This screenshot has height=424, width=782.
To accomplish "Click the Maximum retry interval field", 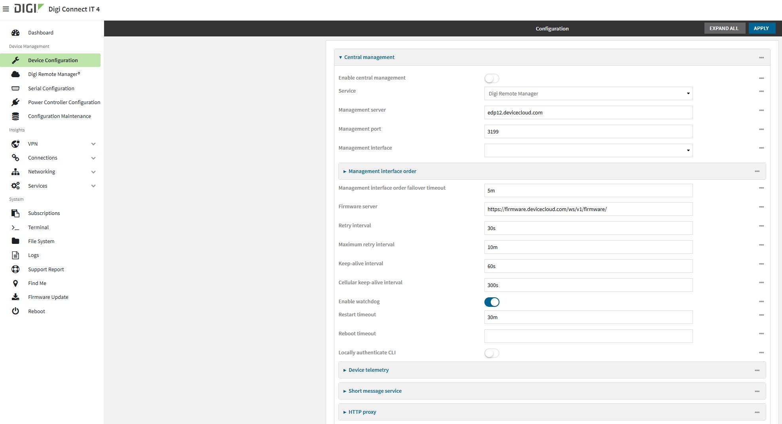I will pos(588,247).
